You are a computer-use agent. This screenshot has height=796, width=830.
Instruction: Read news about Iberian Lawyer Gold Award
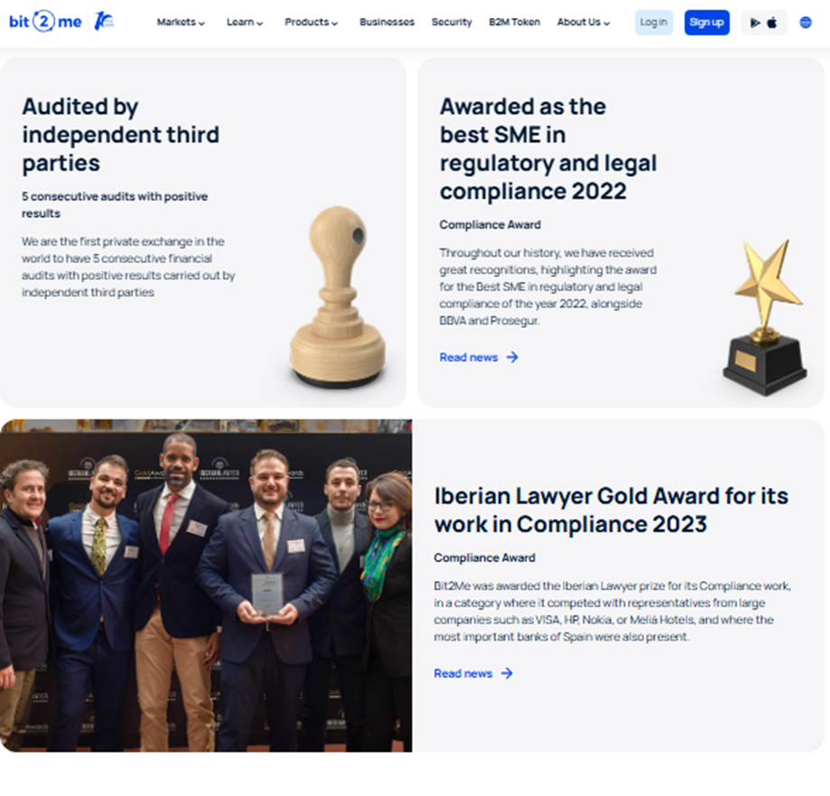[x=463, y=673]
